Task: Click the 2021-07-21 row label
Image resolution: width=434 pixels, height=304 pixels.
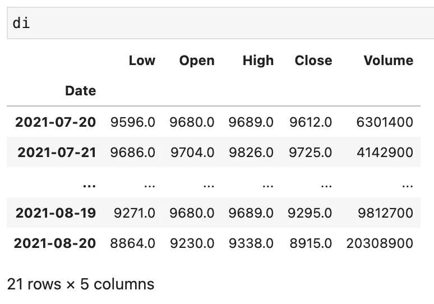Action: tap(57, 152)
